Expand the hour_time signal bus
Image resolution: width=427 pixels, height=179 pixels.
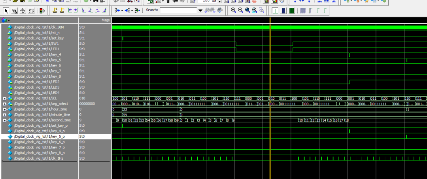[4, 109]
